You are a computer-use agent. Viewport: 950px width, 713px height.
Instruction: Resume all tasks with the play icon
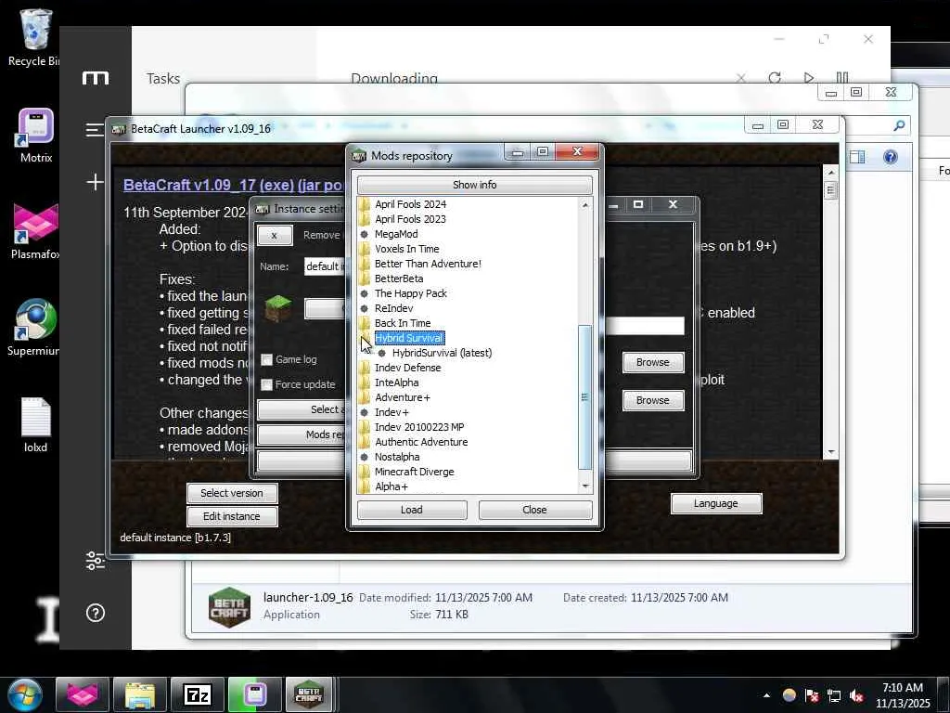click(808, 78)
